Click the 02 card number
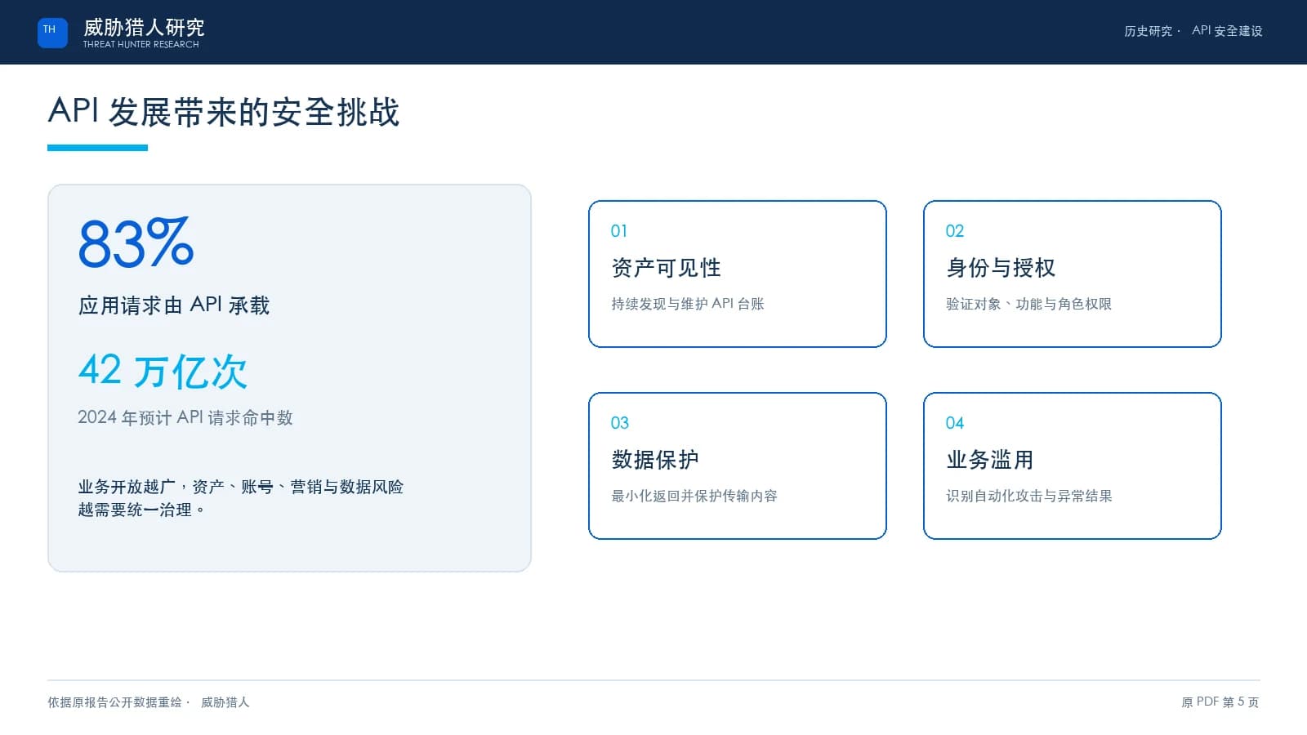Image resolution: width=1307 pixels, height=735 pixels. coord(955,231)
